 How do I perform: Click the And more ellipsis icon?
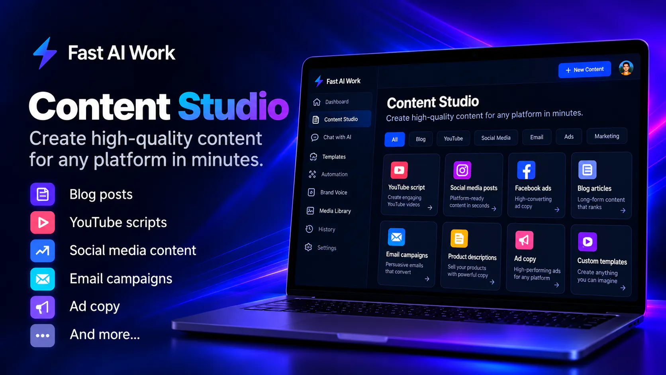[43, 336]
